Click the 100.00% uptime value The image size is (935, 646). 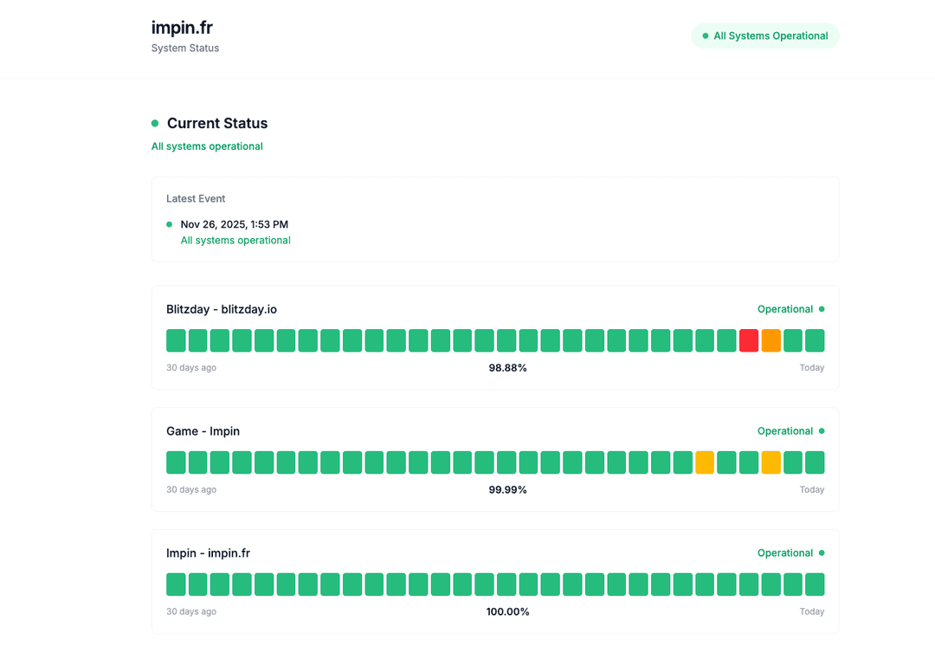point(507,612)
